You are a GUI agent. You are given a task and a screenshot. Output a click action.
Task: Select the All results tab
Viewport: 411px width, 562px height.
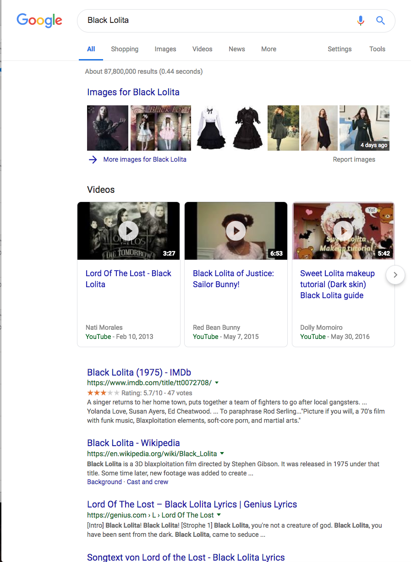tap(91, 49)
